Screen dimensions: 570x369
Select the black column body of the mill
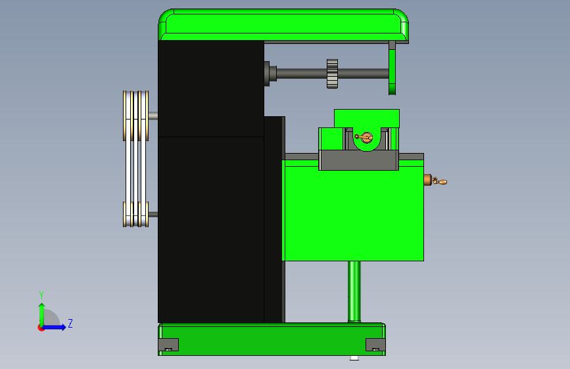(211, 182)
